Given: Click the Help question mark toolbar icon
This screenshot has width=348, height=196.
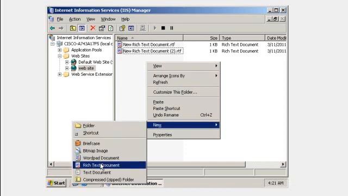Looking at the screenshot, I should point(122,28).
